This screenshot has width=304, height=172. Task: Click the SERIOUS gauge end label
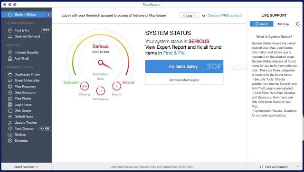tap(128, 82)
